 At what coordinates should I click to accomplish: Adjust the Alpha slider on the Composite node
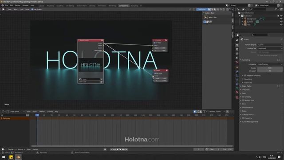[x=160, y=48]
